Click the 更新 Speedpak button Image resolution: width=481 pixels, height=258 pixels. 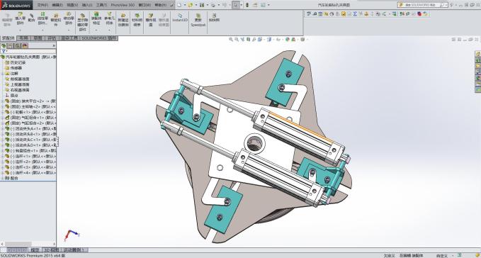(x=198, y=20)
